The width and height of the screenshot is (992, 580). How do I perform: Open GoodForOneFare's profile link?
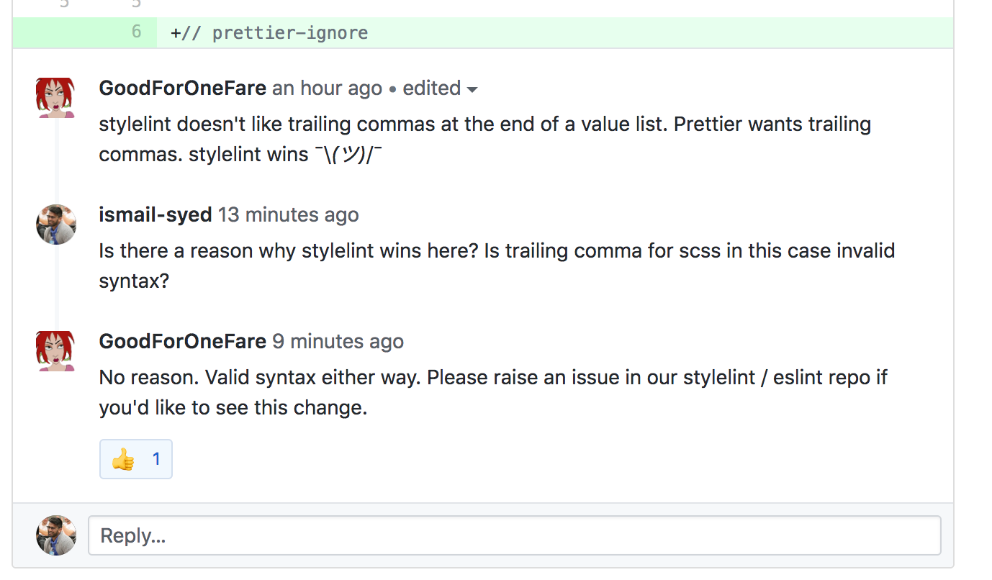tap(182, 88)
